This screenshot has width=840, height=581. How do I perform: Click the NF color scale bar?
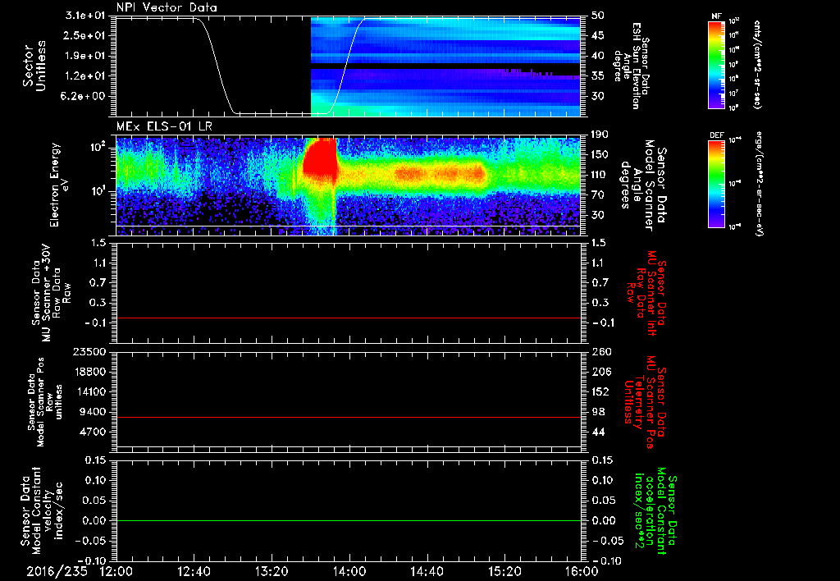[x=716, y=64]
